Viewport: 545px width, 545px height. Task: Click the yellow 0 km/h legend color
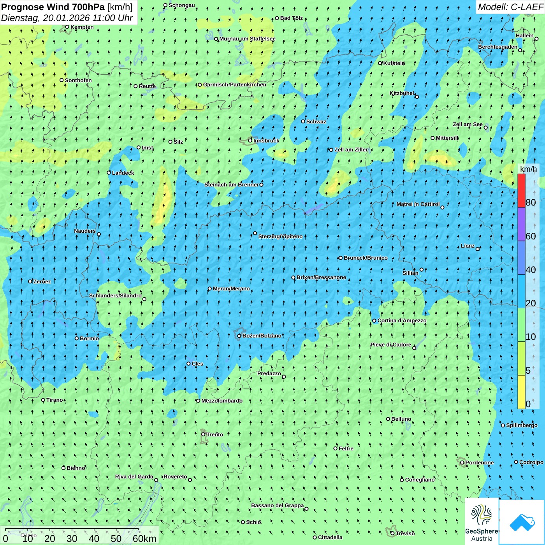521,392
